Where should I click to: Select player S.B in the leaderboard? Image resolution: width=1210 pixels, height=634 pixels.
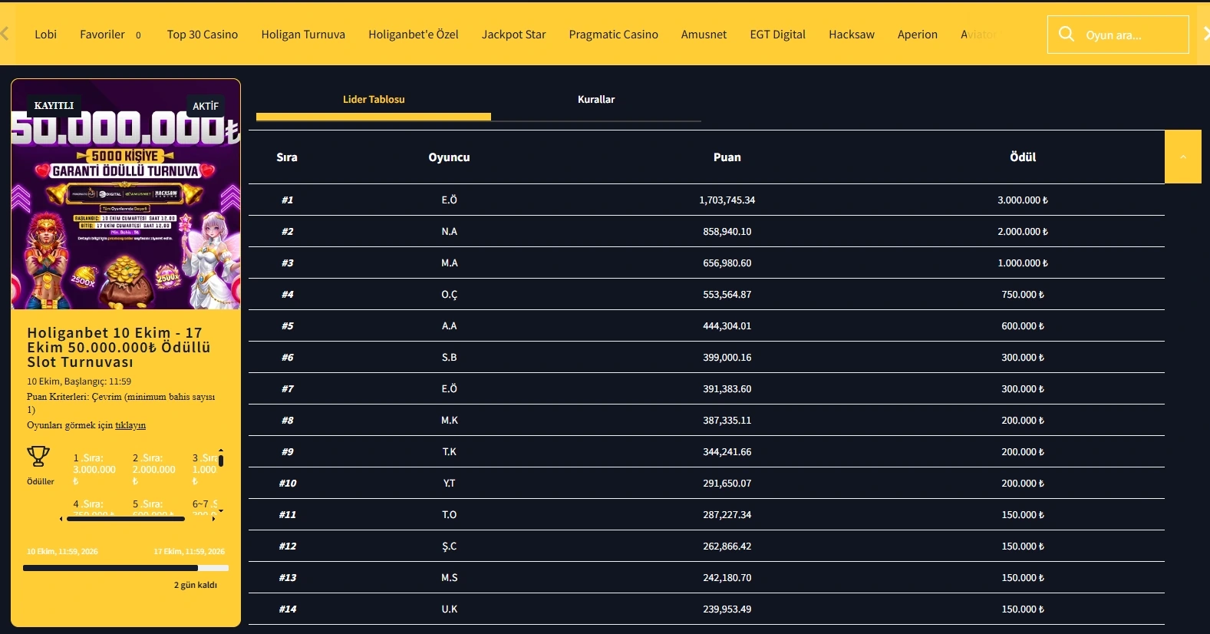point(450,358)
